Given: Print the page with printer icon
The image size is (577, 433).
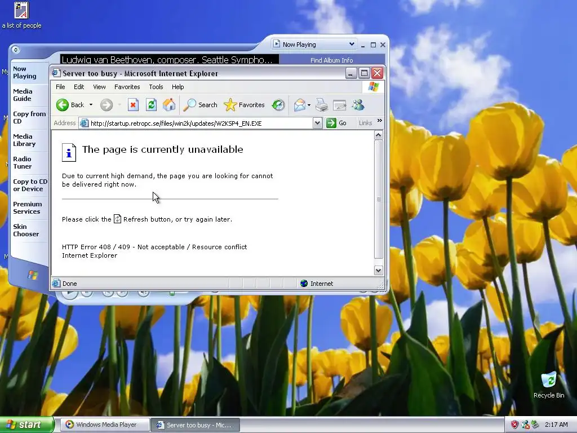Looking at the screenshot, I should (x=322, y=105).
